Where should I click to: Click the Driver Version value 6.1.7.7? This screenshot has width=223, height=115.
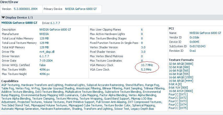(x=44, y=56)
